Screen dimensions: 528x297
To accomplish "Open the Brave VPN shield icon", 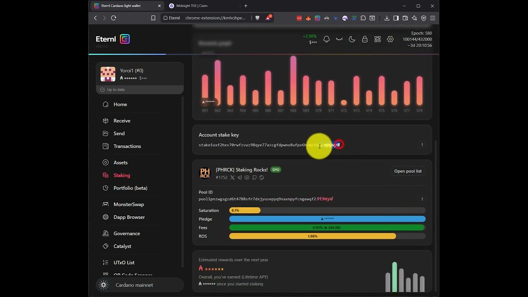I will coord(423,18).
